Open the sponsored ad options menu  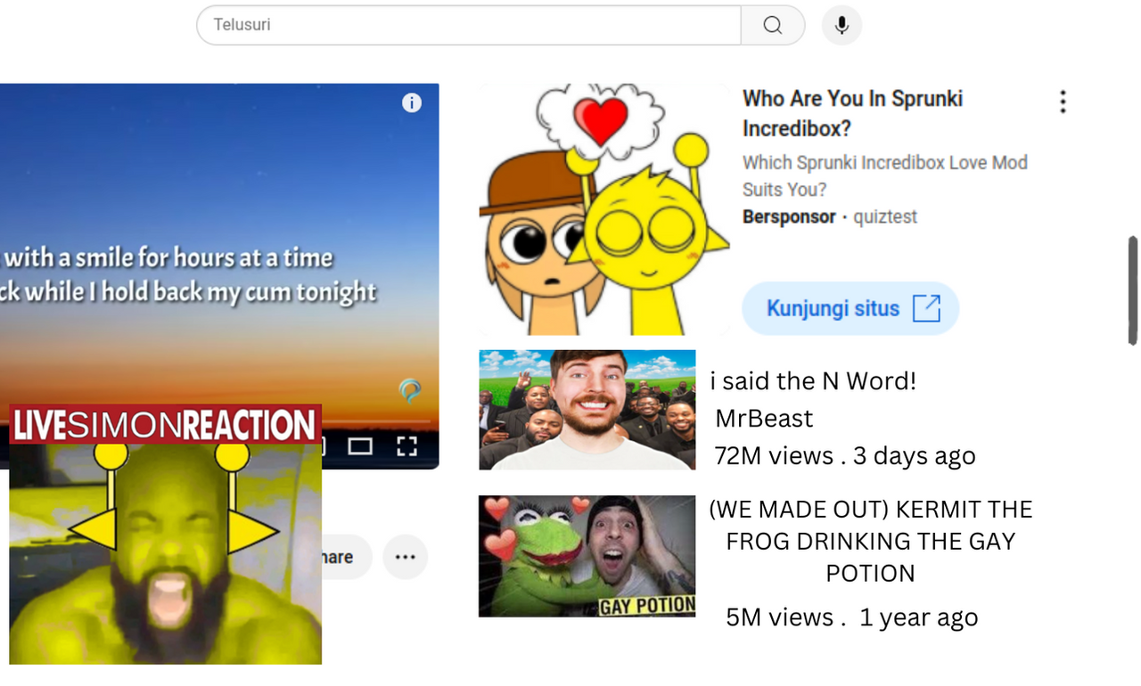[1063, 102]
